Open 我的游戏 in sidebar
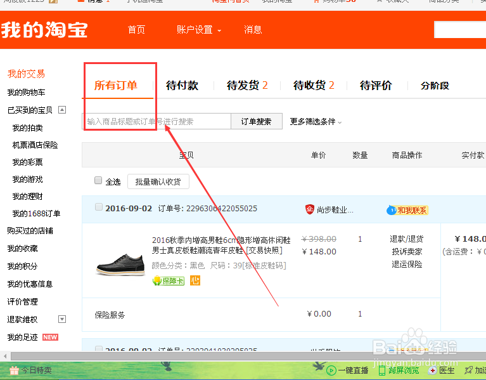The height and width of the screenshot is (380, 486). coord(28,180)
